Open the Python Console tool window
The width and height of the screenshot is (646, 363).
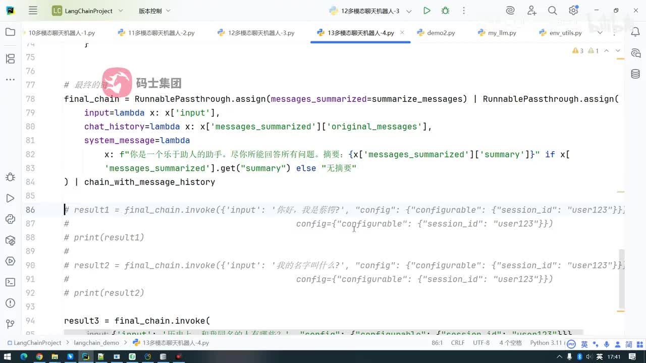pos(10,219)
